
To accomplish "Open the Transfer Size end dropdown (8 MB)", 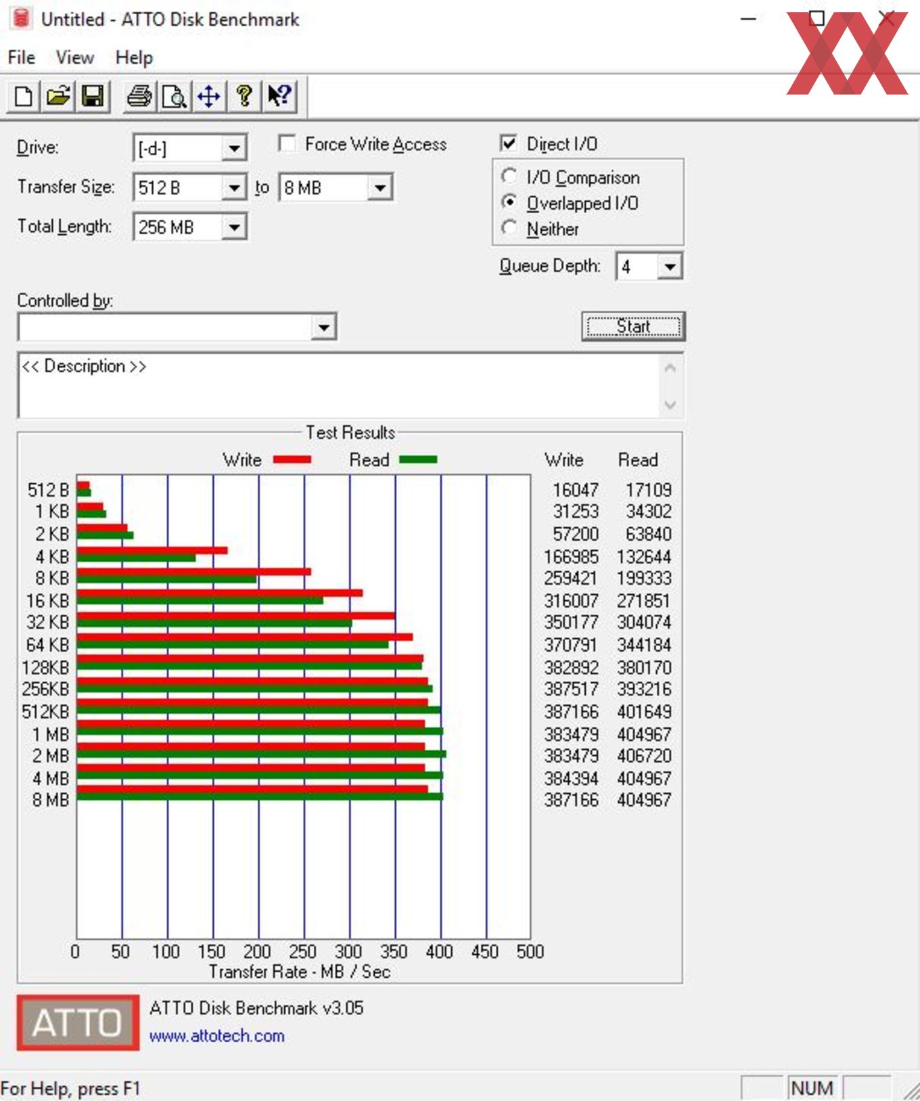I will click(x=379, y=187).
